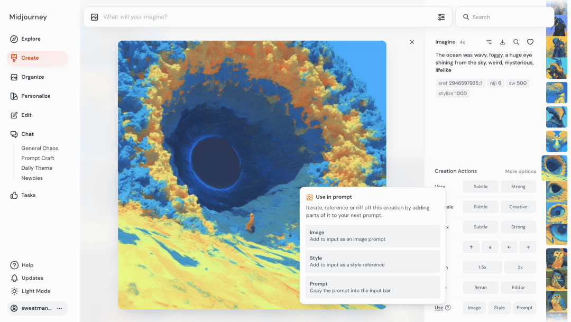Image resolution: width=571 pixels, height=322 pixels.
Task: Click the 'What will you imagine?' input
Action: tap(264, 17)
